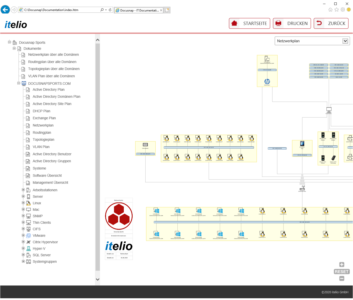Click the ZURÜCK button
The width and height of the screenshot is (353, 300).
[331, 23]
